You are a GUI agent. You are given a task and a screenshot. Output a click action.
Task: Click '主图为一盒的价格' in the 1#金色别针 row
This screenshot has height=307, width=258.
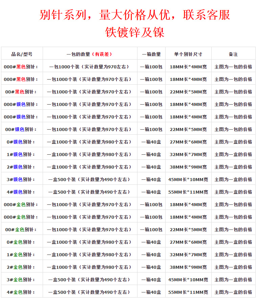233,255
